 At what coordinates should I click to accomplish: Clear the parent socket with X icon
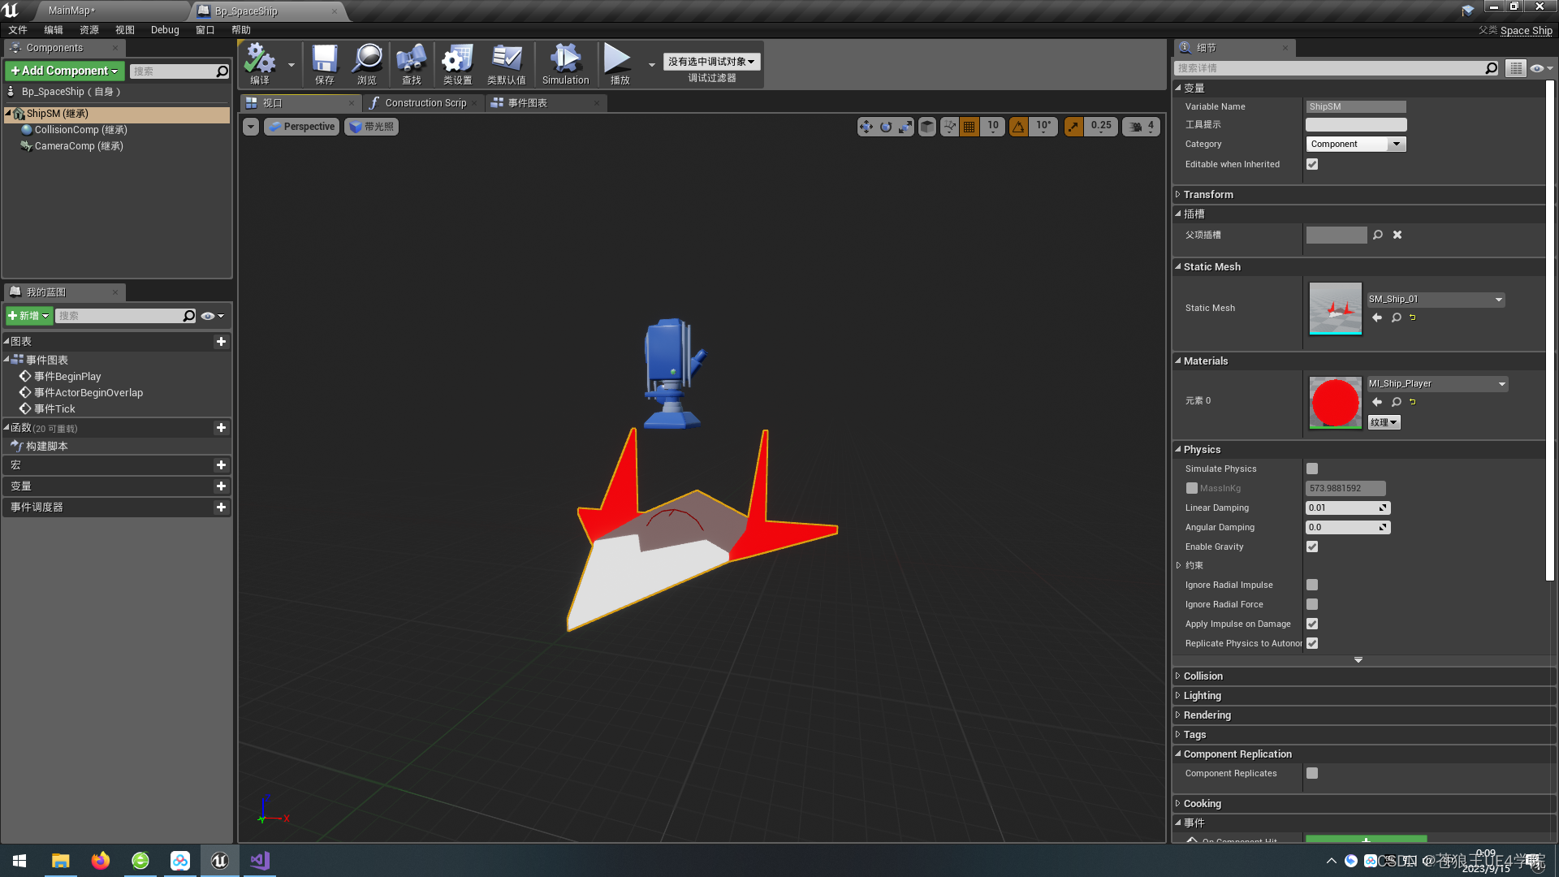(x=1397, y=235)
